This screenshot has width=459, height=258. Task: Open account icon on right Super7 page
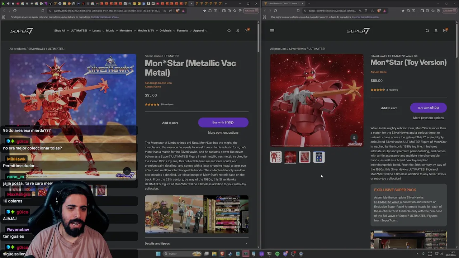pyautogui.click(x=436, y=31)
